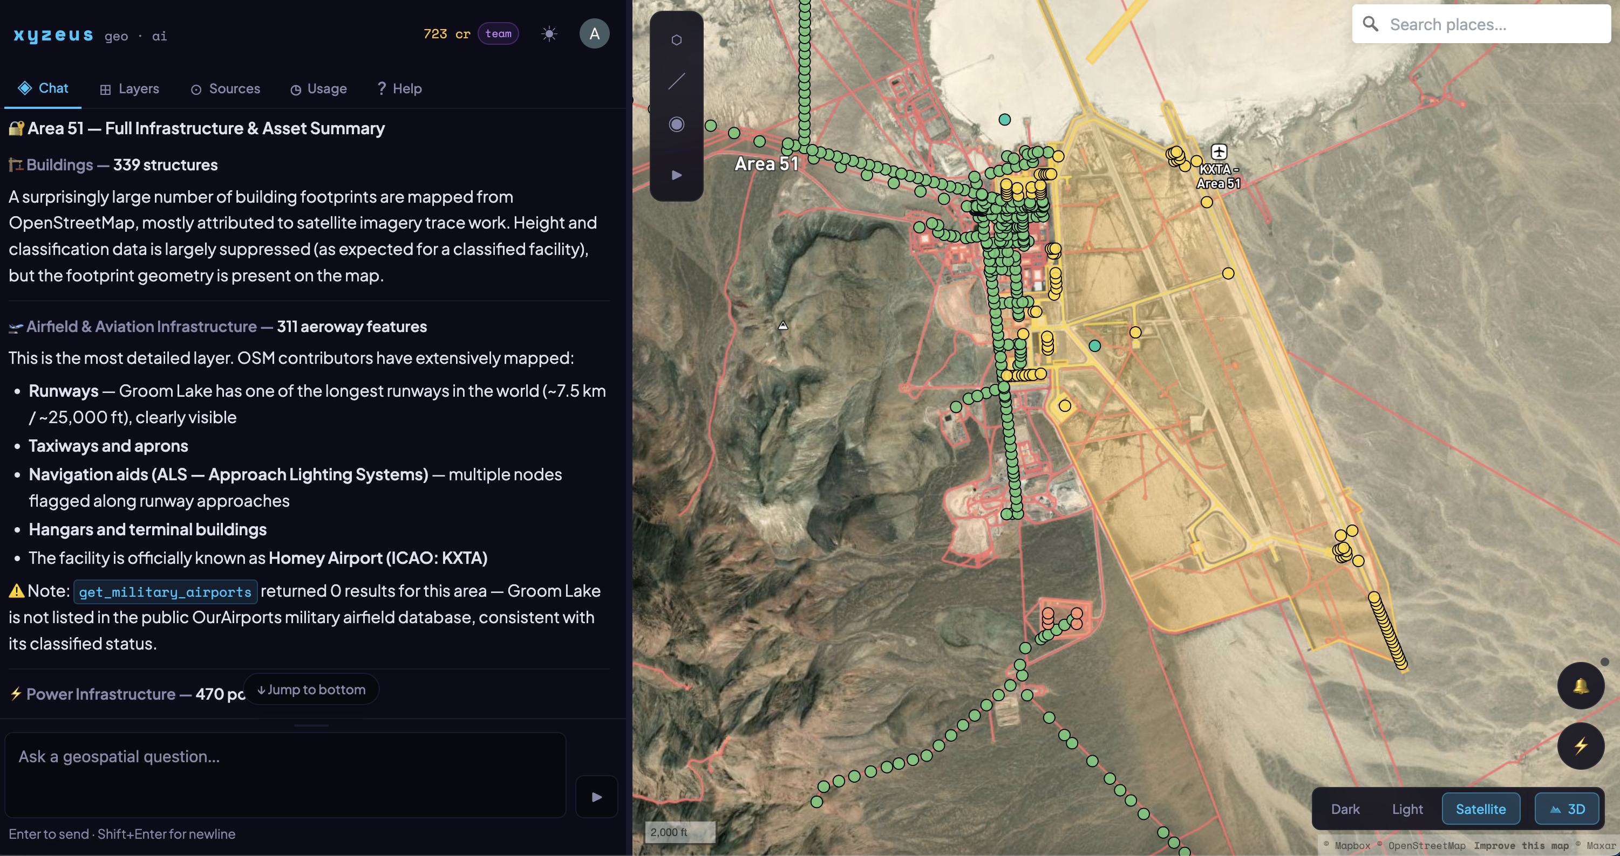Toggle the 3D terrain view
1620x856 pixels.
tap(1567, 809)
